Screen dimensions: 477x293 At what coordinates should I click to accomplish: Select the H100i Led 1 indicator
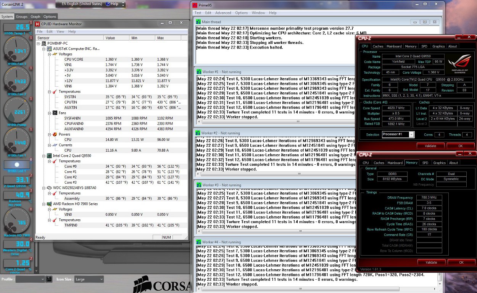coord(17,164)
